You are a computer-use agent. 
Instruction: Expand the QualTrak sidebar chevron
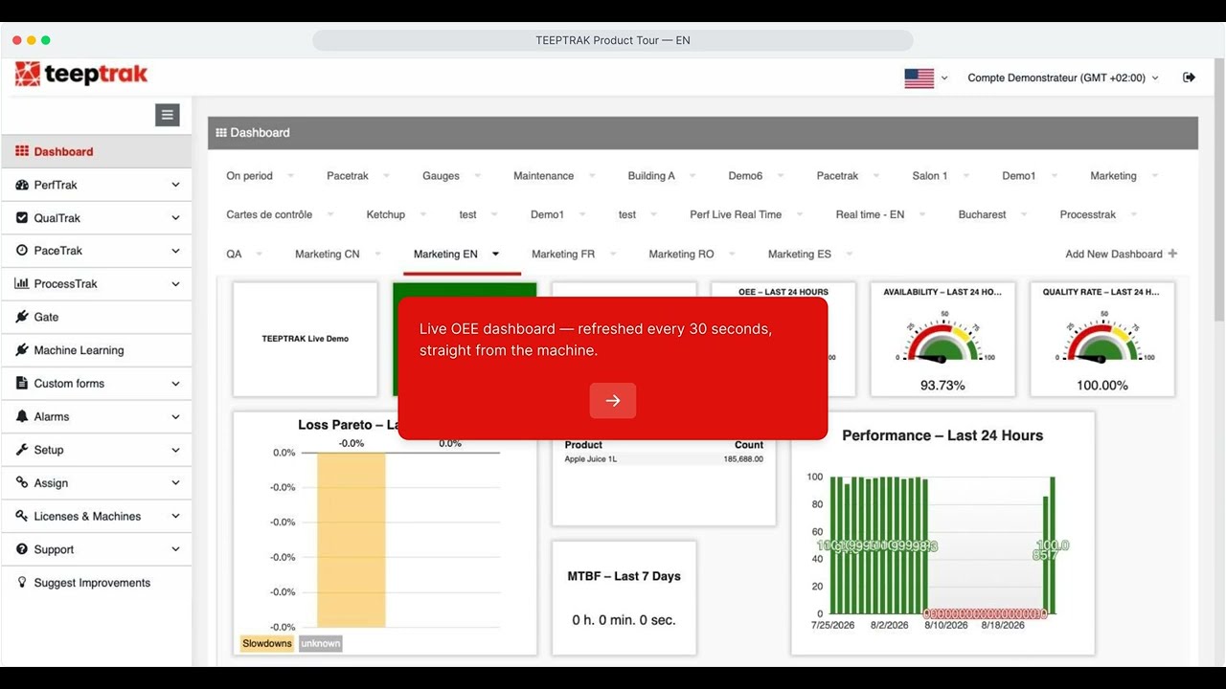[x=175, y=218]
